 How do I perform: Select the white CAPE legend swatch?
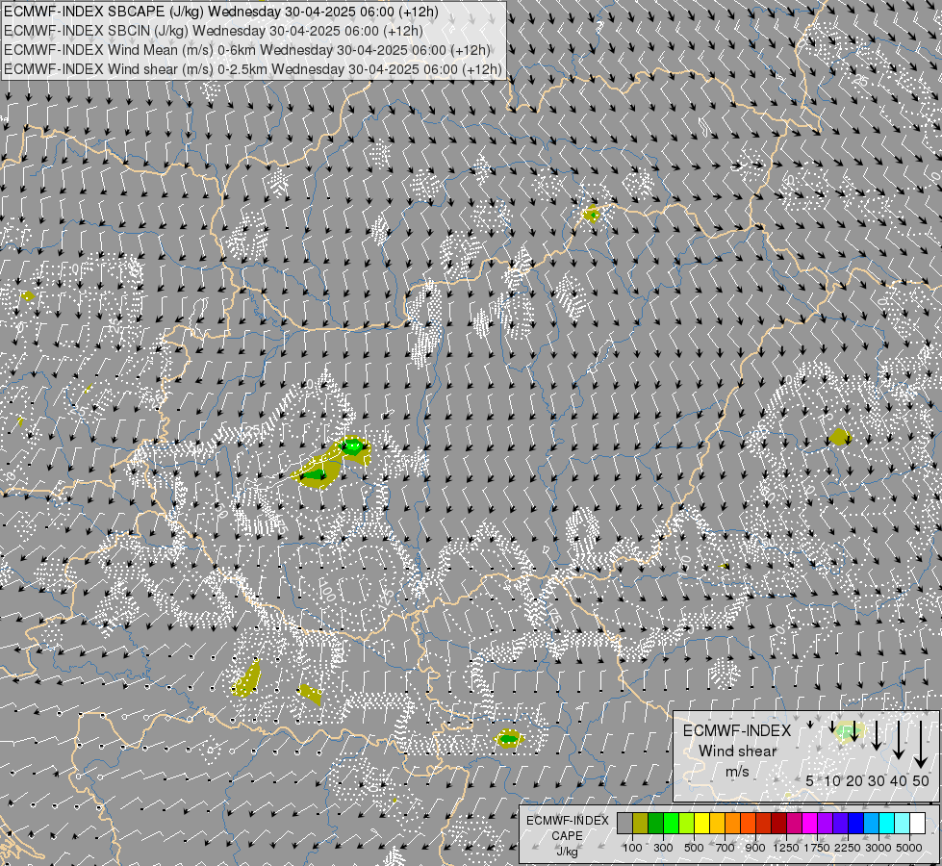tap(919, 823)
